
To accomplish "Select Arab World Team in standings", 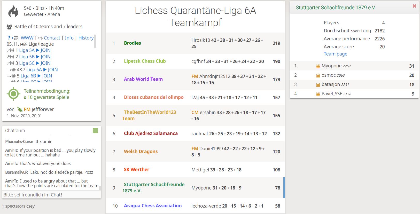I will coord(143,79).
